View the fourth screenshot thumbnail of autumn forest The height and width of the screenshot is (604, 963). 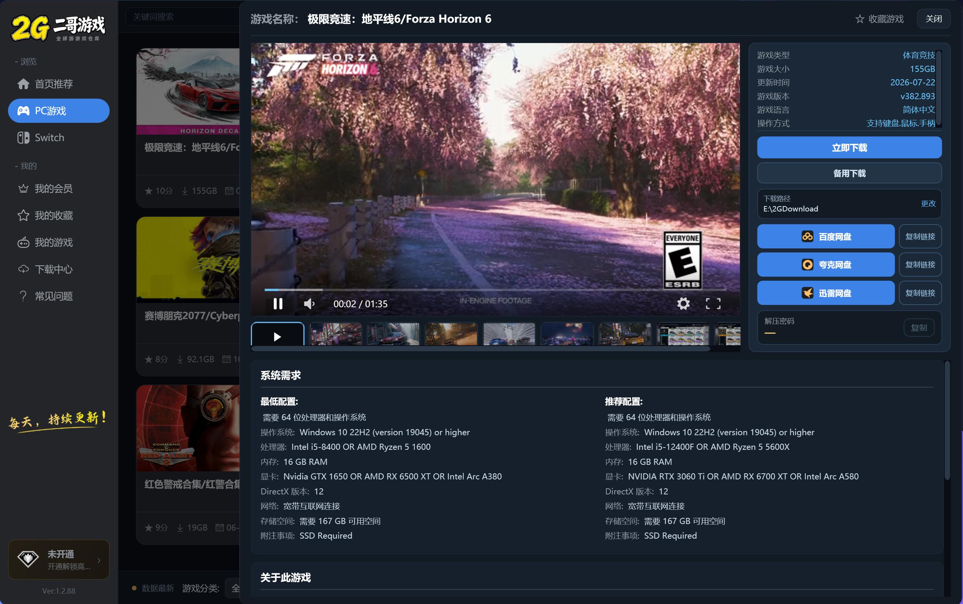[451, 334]
